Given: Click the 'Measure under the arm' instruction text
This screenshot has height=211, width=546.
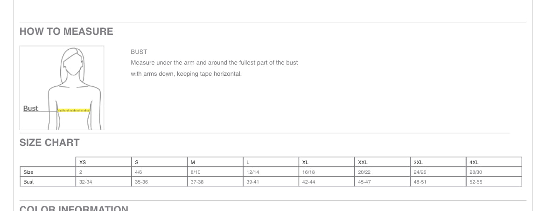Looking at the screenshot, I should click(214, 62).
